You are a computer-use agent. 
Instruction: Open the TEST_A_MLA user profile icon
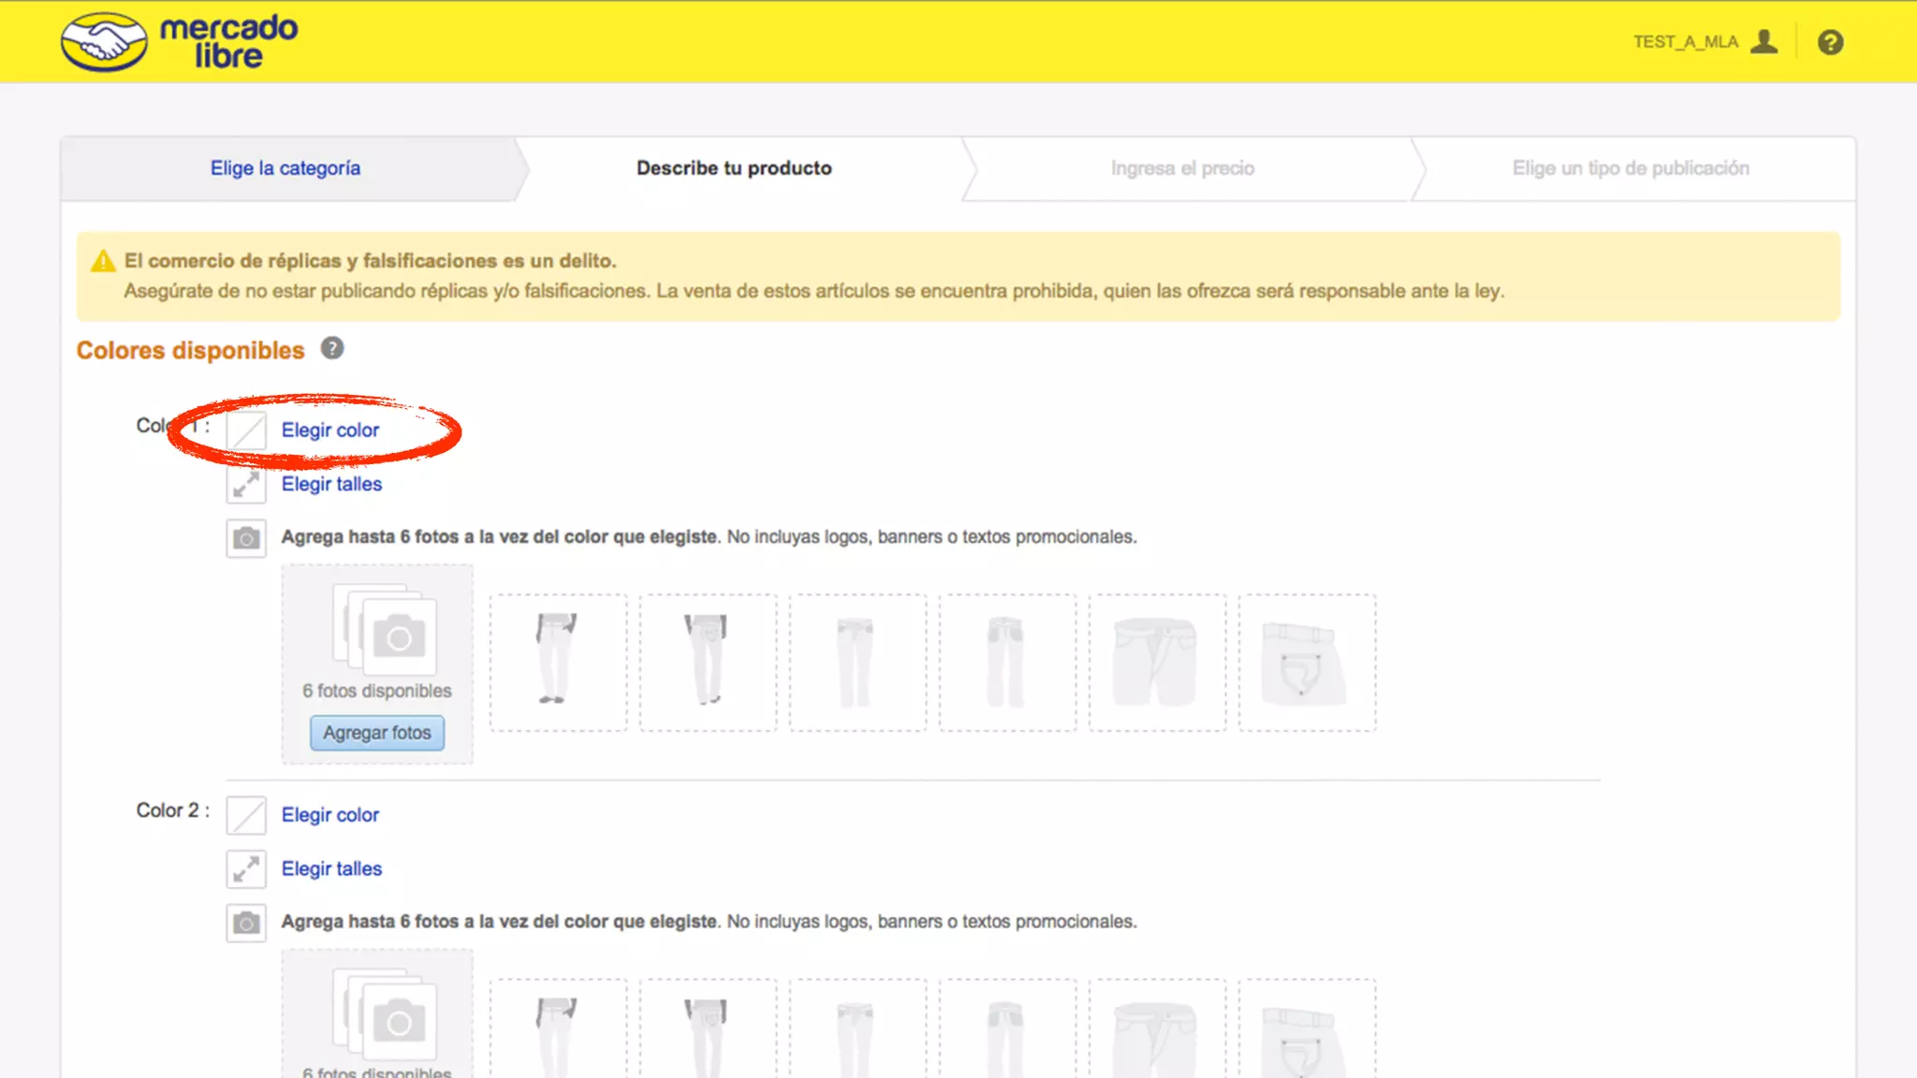[1763, 42]
